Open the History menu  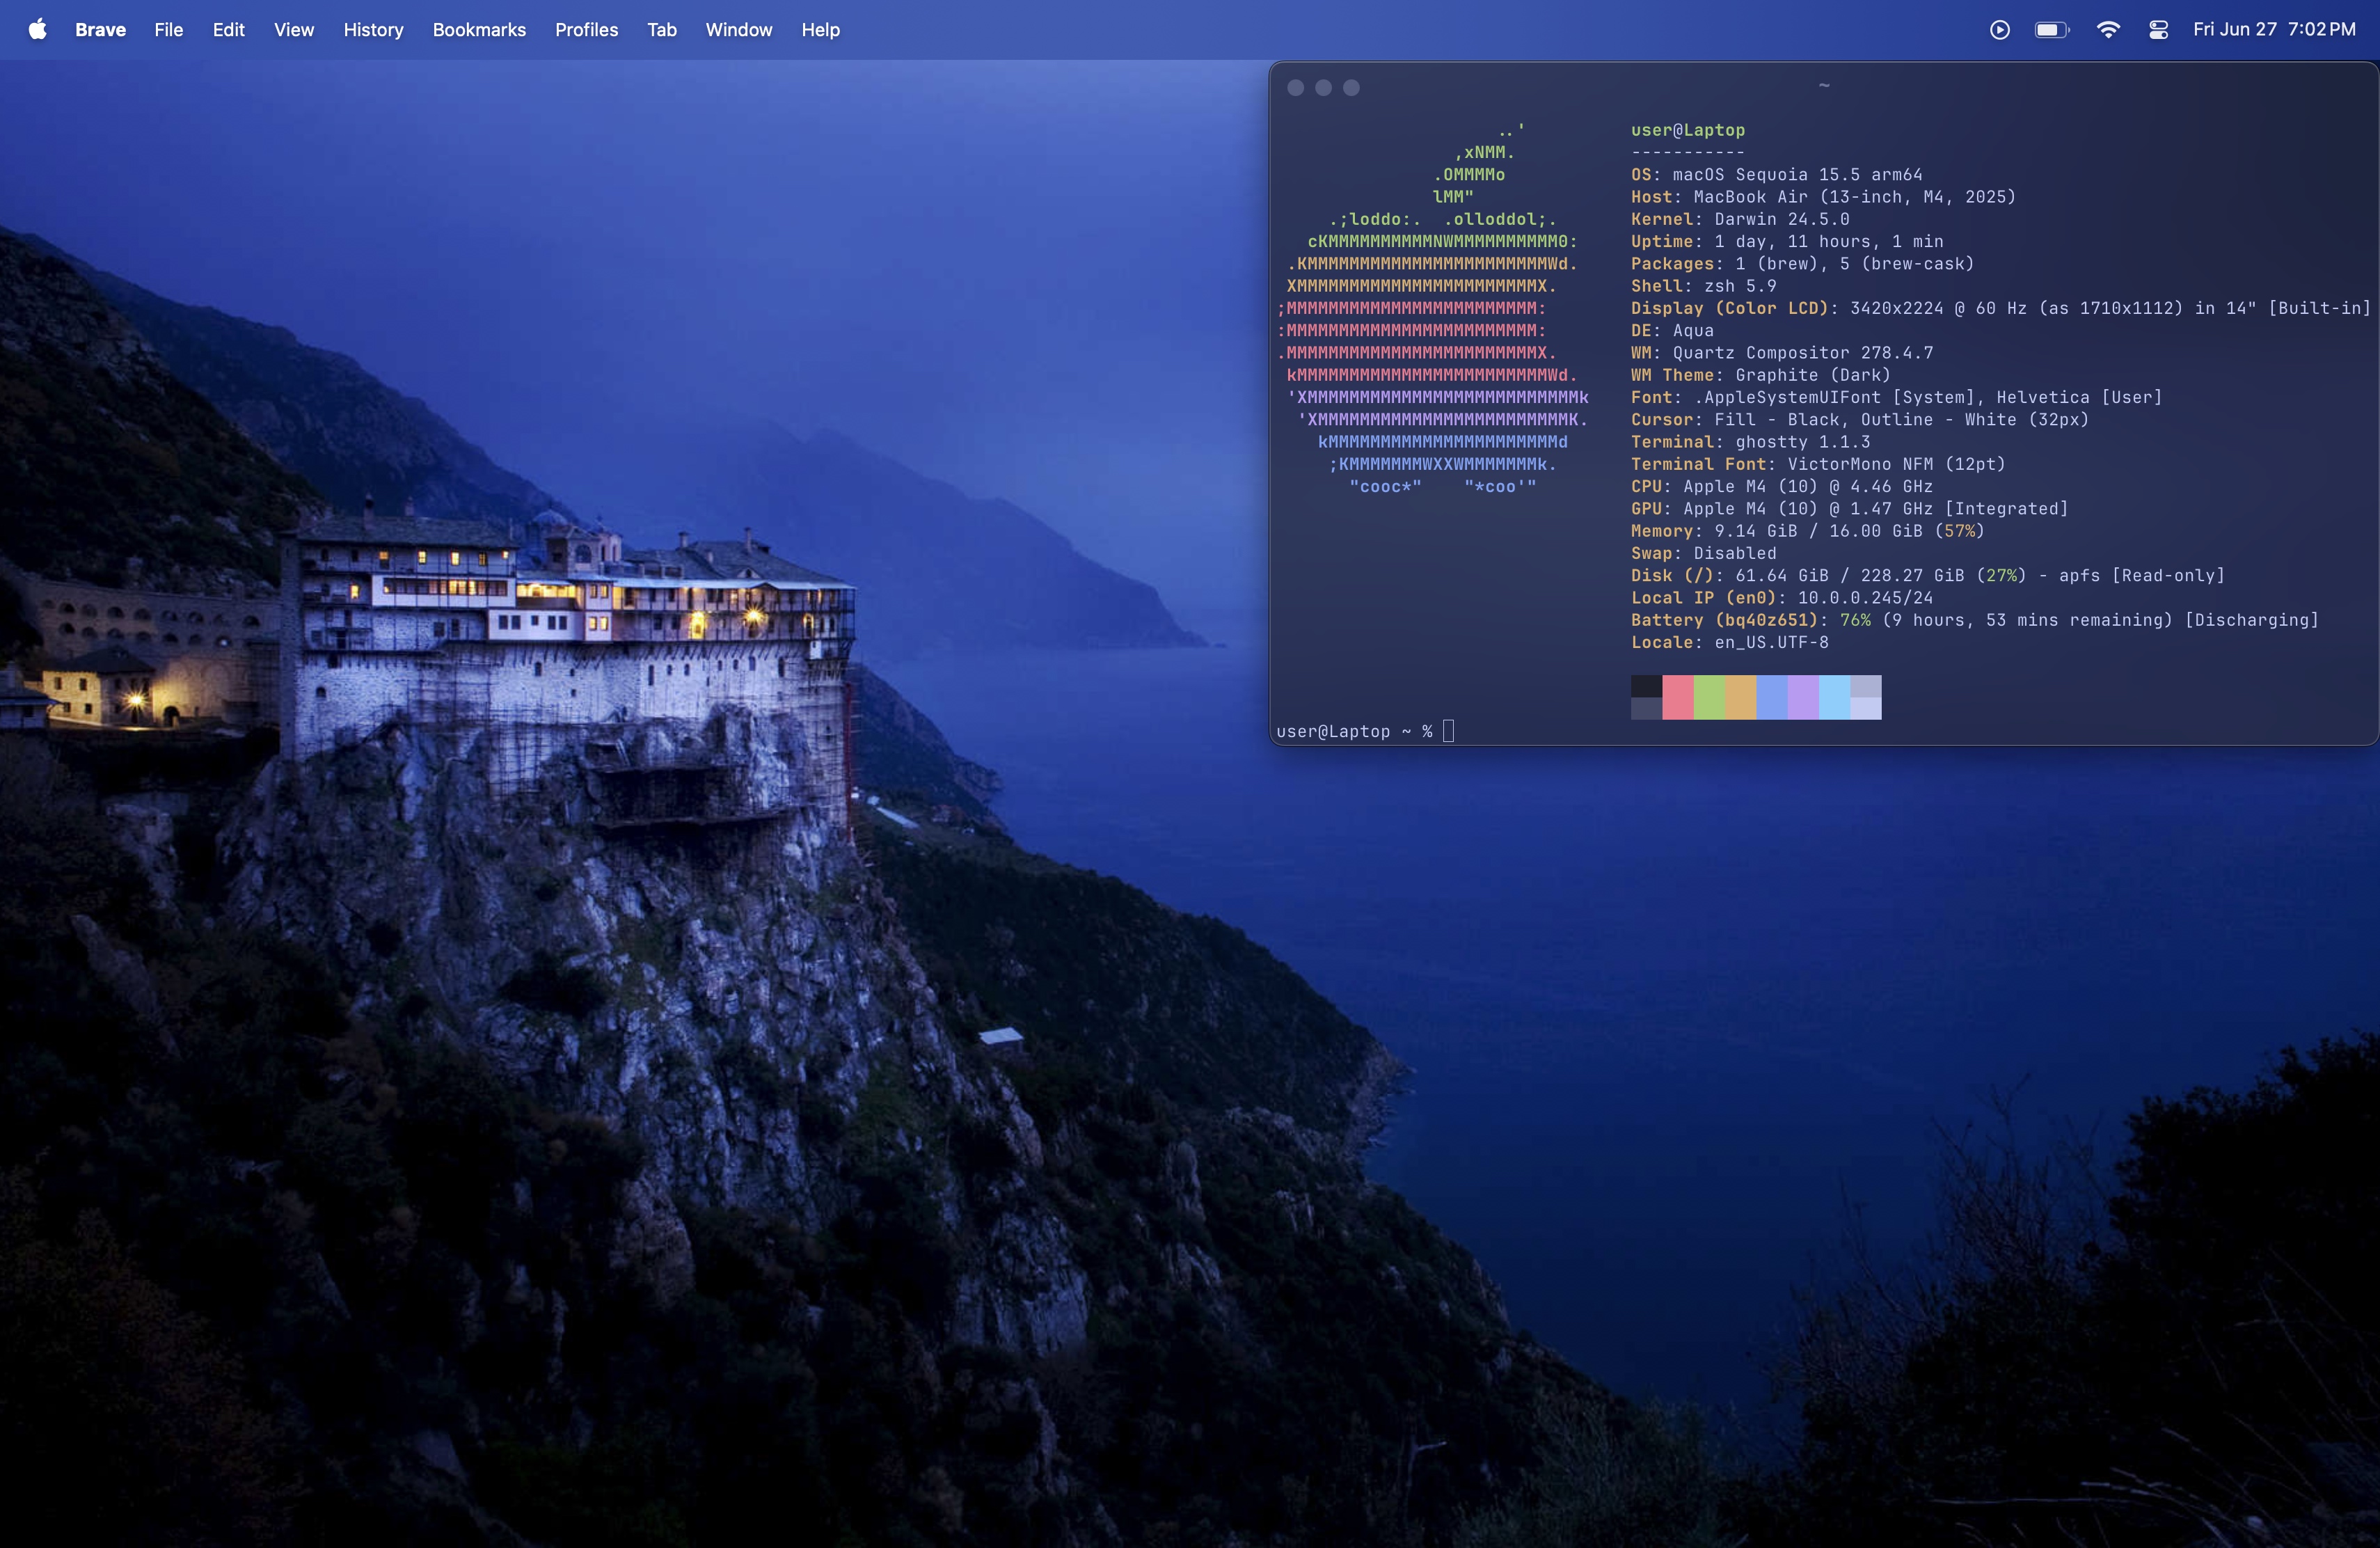(373, 30)
